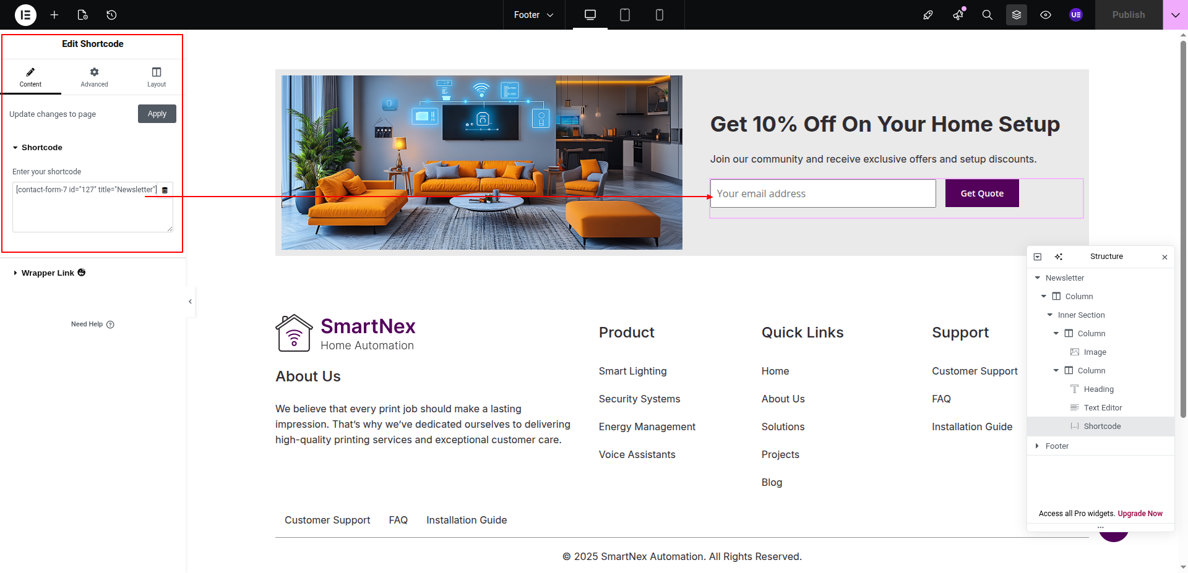Open the History clock icon

tap(111, 15)
